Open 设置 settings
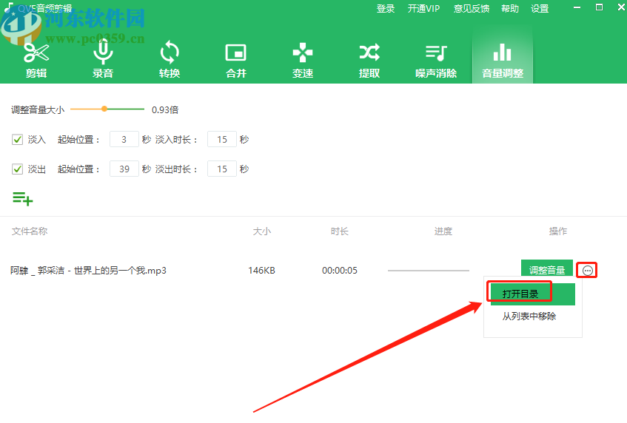The width and height of the screenshot is (627, 423). tap(540, 8)
